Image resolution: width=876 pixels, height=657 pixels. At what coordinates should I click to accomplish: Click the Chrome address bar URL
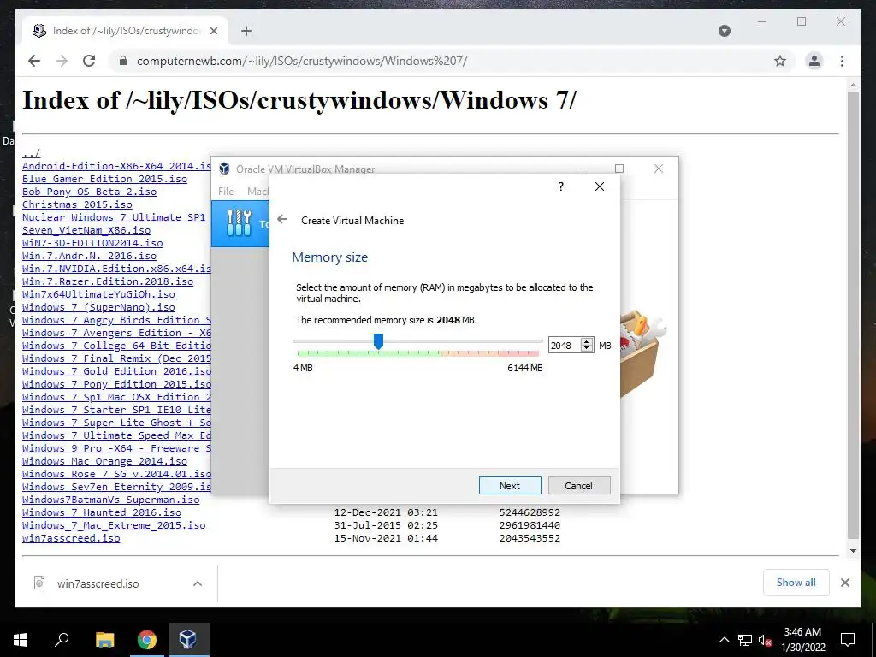[x=302, y=61]
